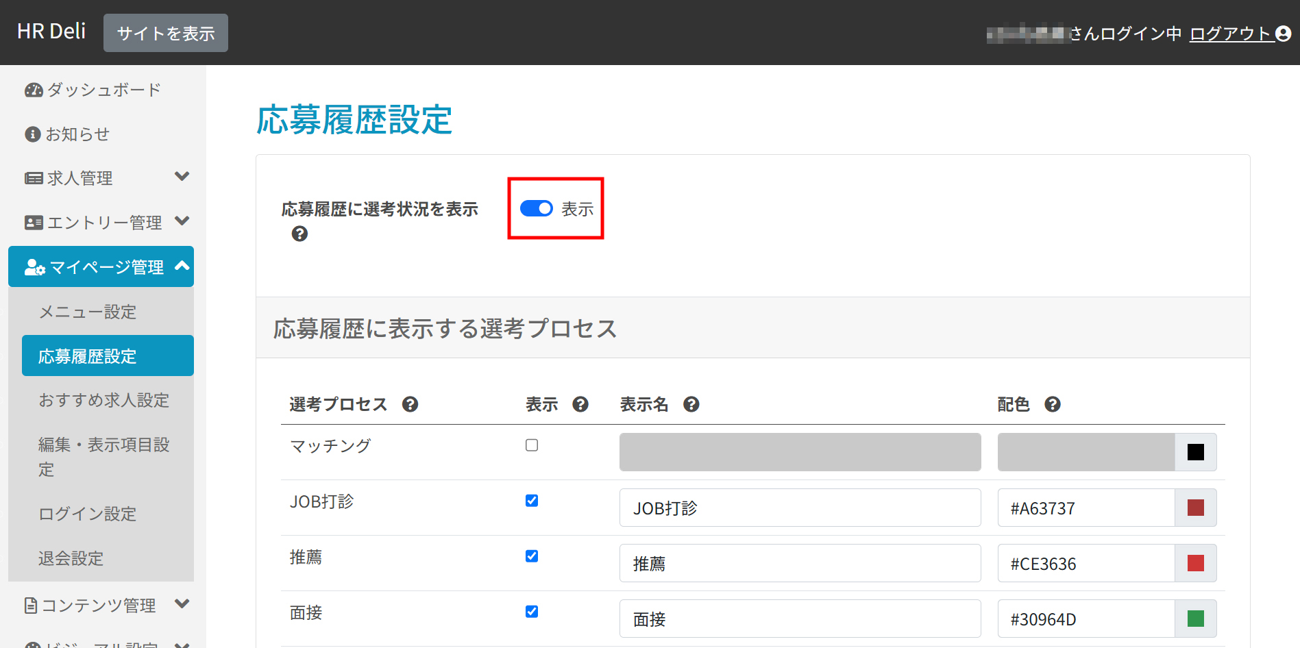
Task: Click the HR Deli logo text
Action: coord(51,32)
